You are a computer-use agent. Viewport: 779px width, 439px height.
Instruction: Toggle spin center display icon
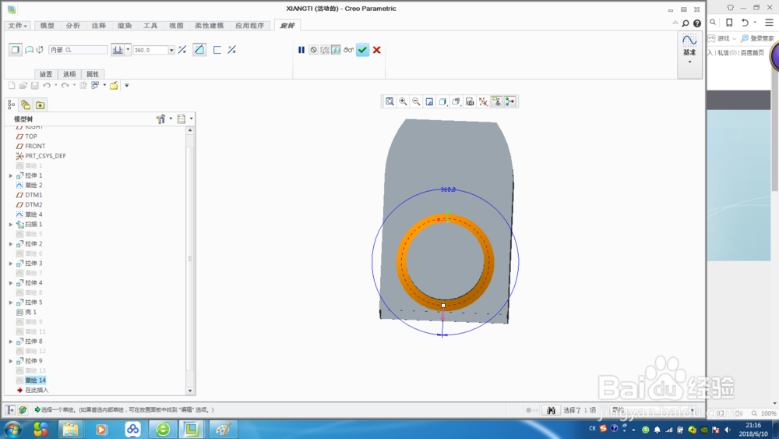509,102
